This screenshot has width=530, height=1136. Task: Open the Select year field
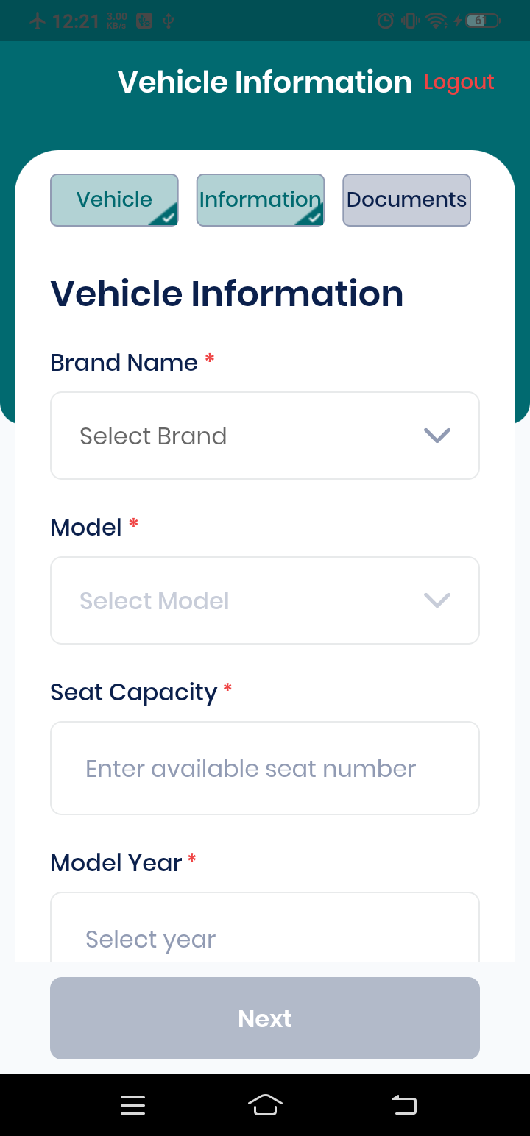click(x=265, y=929)
